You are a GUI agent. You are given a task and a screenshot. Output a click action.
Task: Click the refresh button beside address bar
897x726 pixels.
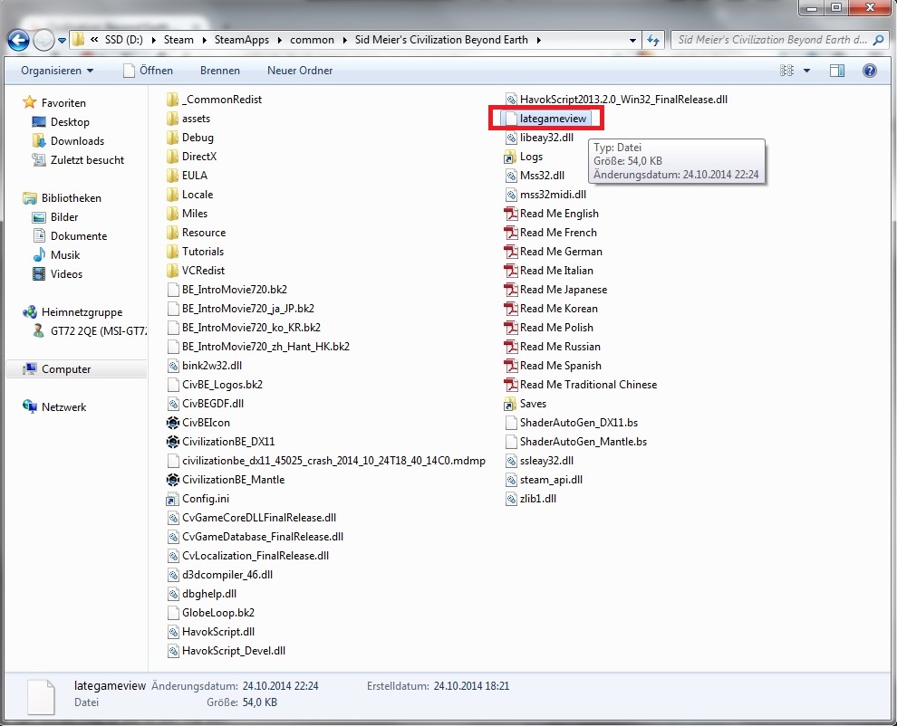click(x=652, y=40)
